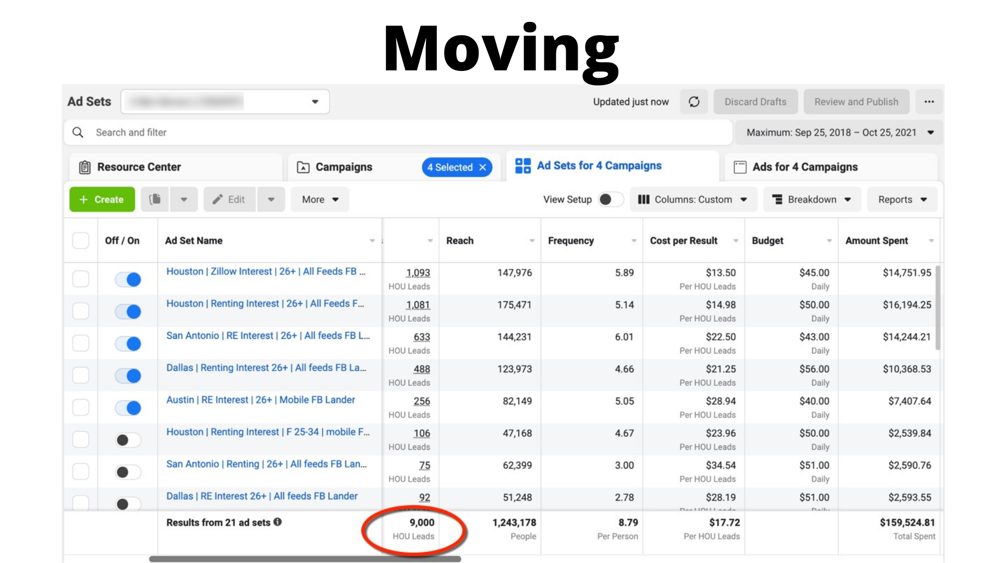This screenshot has width=1001, height=563.
Task: Click the Ad Sets grid icon
Action: tap(522, 166)
